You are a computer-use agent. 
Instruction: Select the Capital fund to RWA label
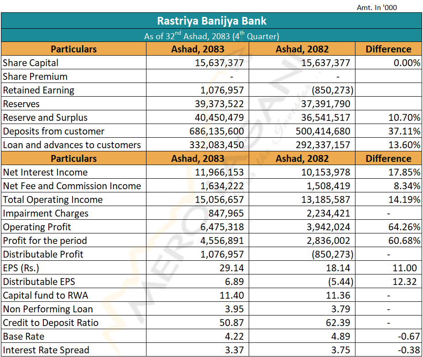coord(45,295)
